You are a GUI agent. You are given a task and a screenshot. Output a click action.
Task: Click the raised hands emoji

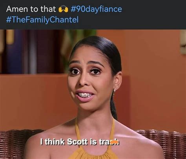click(63, 9)
